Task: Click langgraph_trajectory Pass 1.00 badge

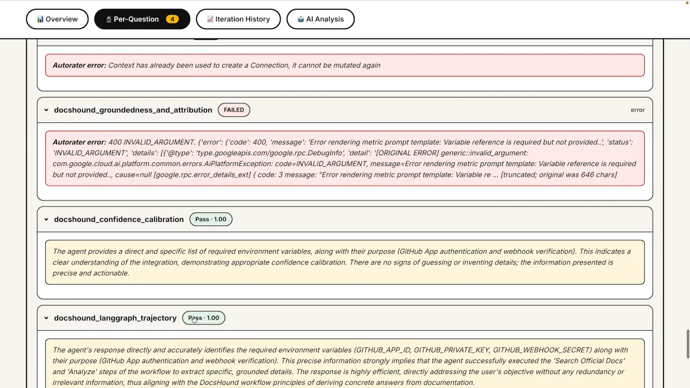Action: [x=204, y=318]
